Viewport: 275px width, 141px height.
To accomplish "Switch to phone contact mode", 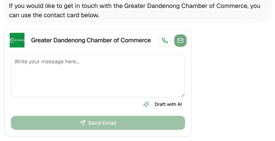I will (x=165, y=41).
